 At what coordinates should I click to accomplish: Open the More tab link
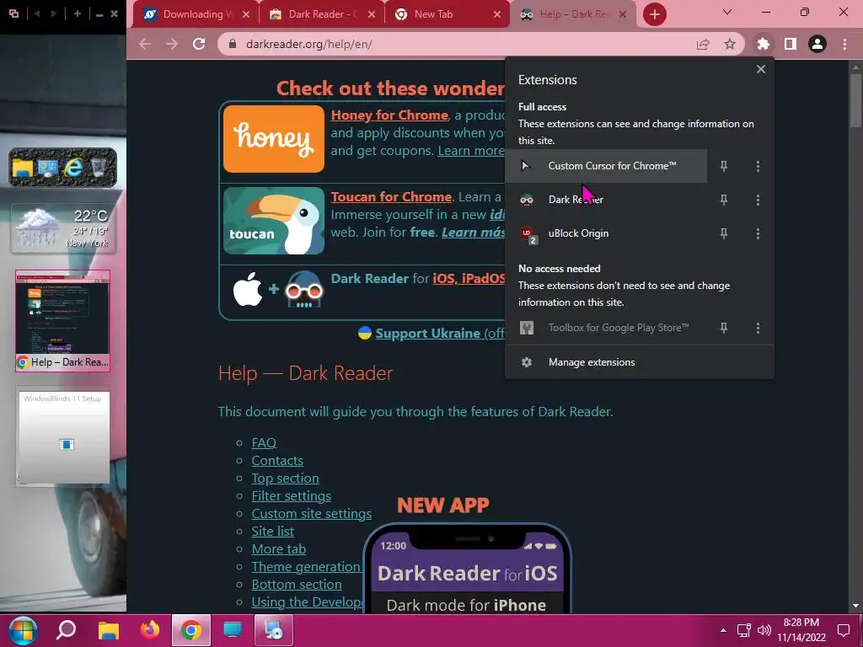[278, 548]
